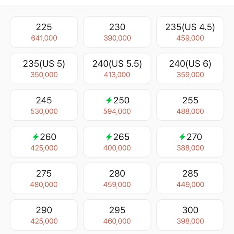Click the 594,000 price under size 250

coord(117,111)
